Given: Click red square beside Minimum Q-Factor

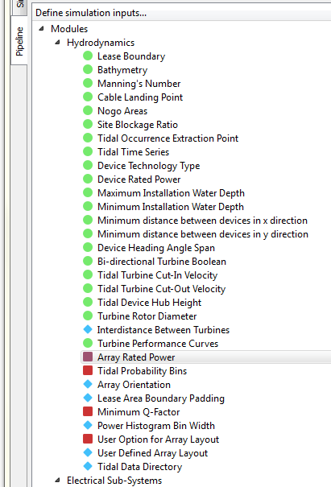Looking at the screenshot, I should click(88, 411).
